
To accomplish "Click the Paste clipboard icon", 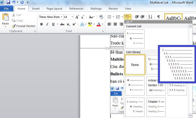I will [x=6, y=17].
